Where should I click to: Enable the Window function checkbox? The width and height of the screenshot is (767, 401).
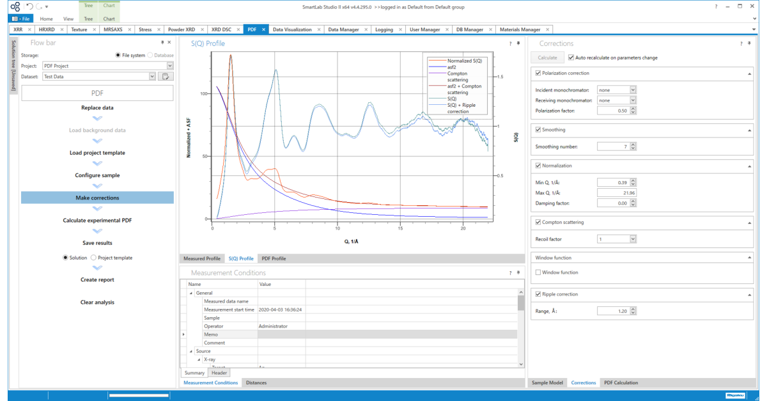point(538,272)
